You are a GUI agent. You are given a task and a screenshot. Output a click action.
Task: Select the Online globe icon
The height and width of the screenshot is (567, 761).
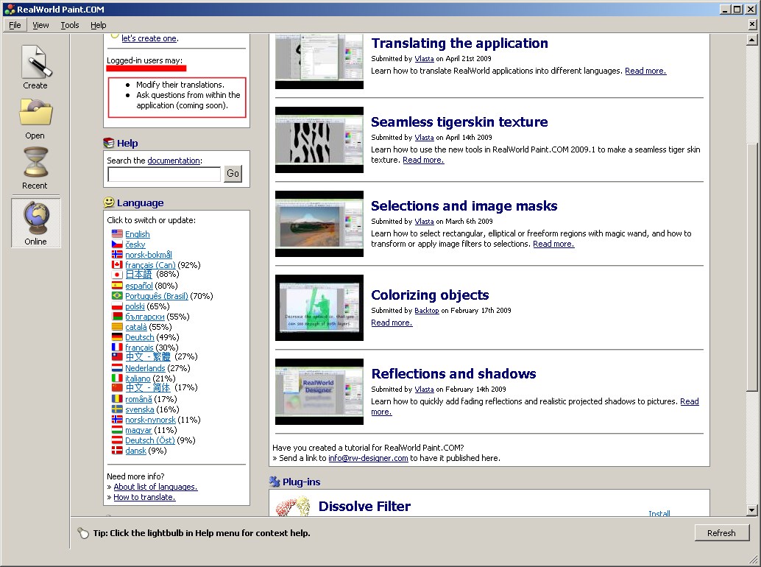pyautogui.click(x=35, y=217)
